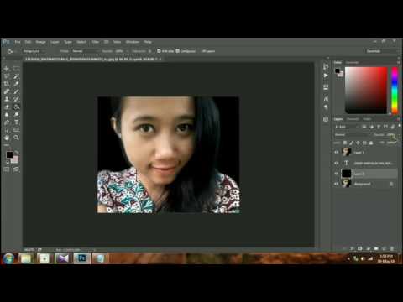The width and height of the screenshot is (403, 302).
Task: Open the Filter menu
Action: [95, 42]
